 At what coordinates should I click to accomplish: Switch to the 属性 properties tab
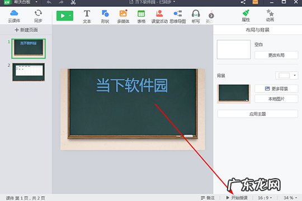click(246, 16)
